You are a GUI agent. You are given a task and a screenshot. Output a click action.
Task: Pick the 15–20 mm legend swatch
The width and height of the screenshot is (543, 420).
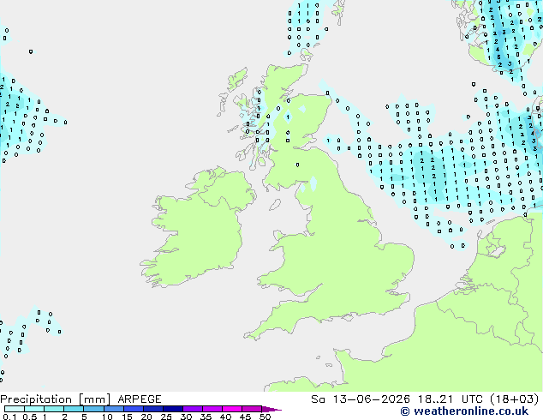tap(134, 409)
